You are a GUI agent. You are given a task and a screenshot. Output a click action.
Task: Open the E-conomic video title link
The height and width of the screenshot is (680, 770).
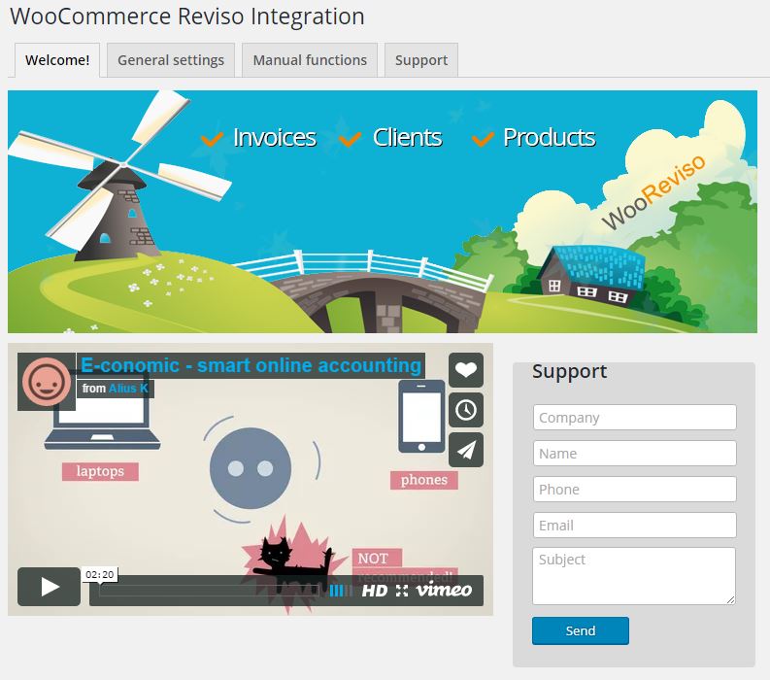pos(251,365)
